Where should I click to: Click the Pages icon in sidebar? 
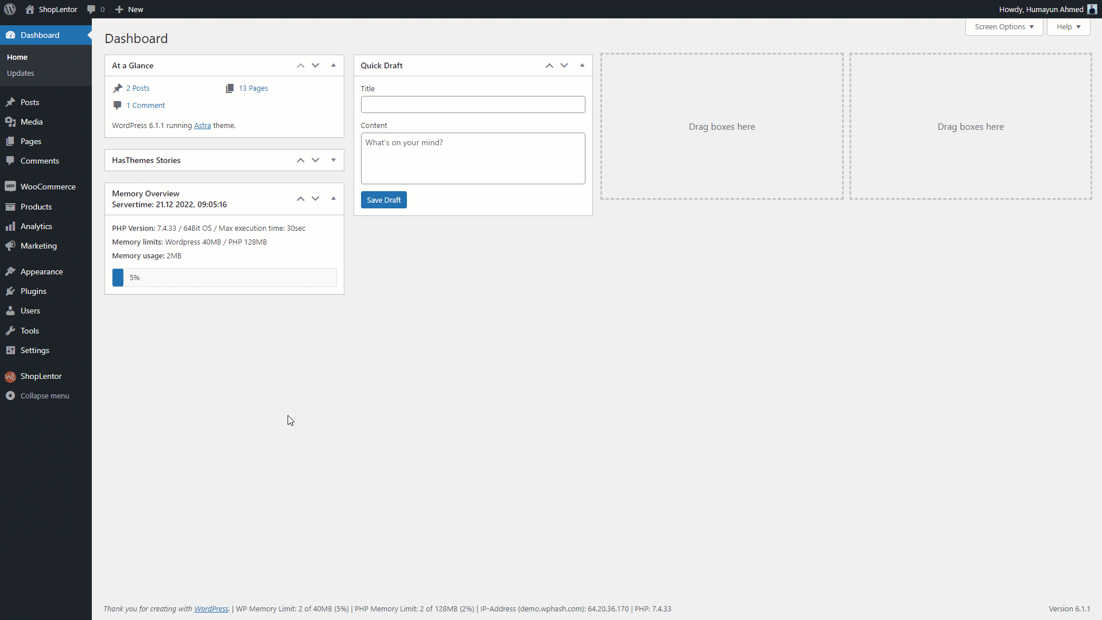(10, 141)
